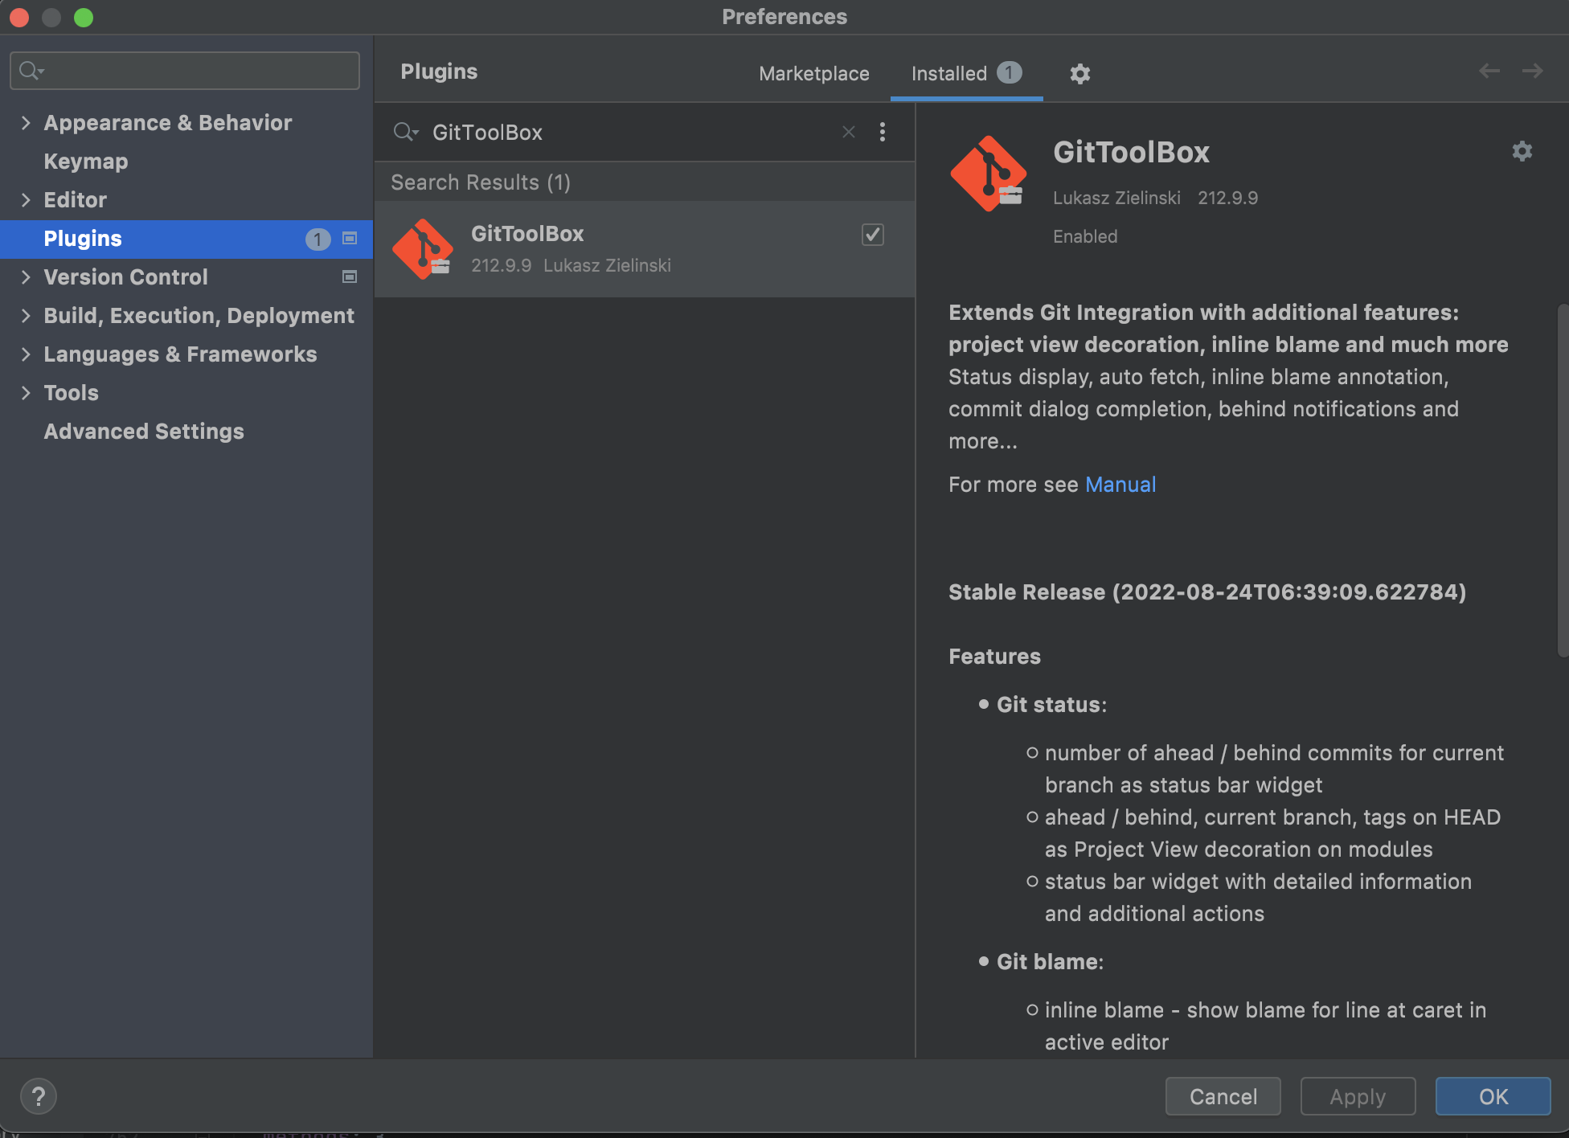This screenshot has height=1138, width=1569.
Task: Navigate forward with the right arrow
Action: (1532, 71)
